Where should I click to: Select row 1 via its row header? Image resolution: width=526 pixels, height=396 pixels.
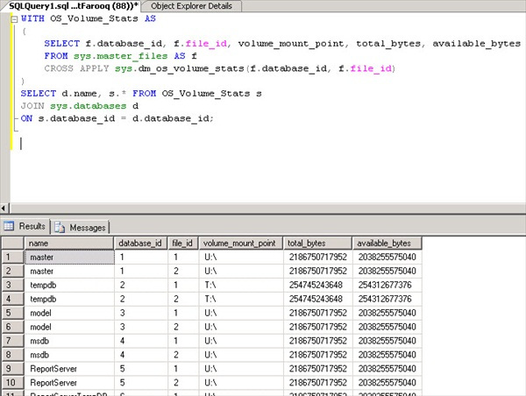point(12,258)
